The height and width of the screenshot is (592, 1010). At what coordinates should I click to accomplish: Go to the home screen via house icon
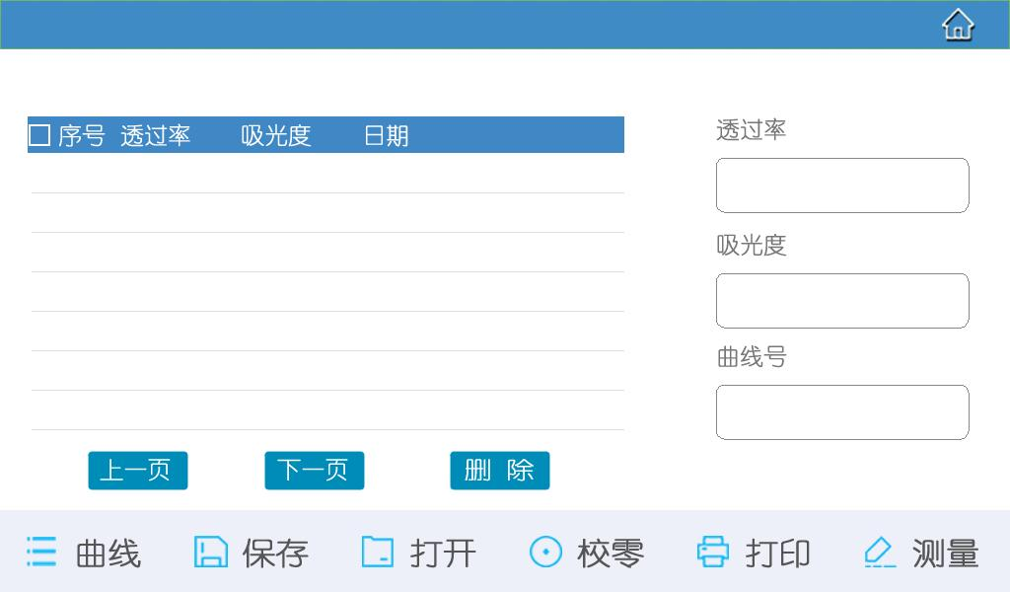957,25
